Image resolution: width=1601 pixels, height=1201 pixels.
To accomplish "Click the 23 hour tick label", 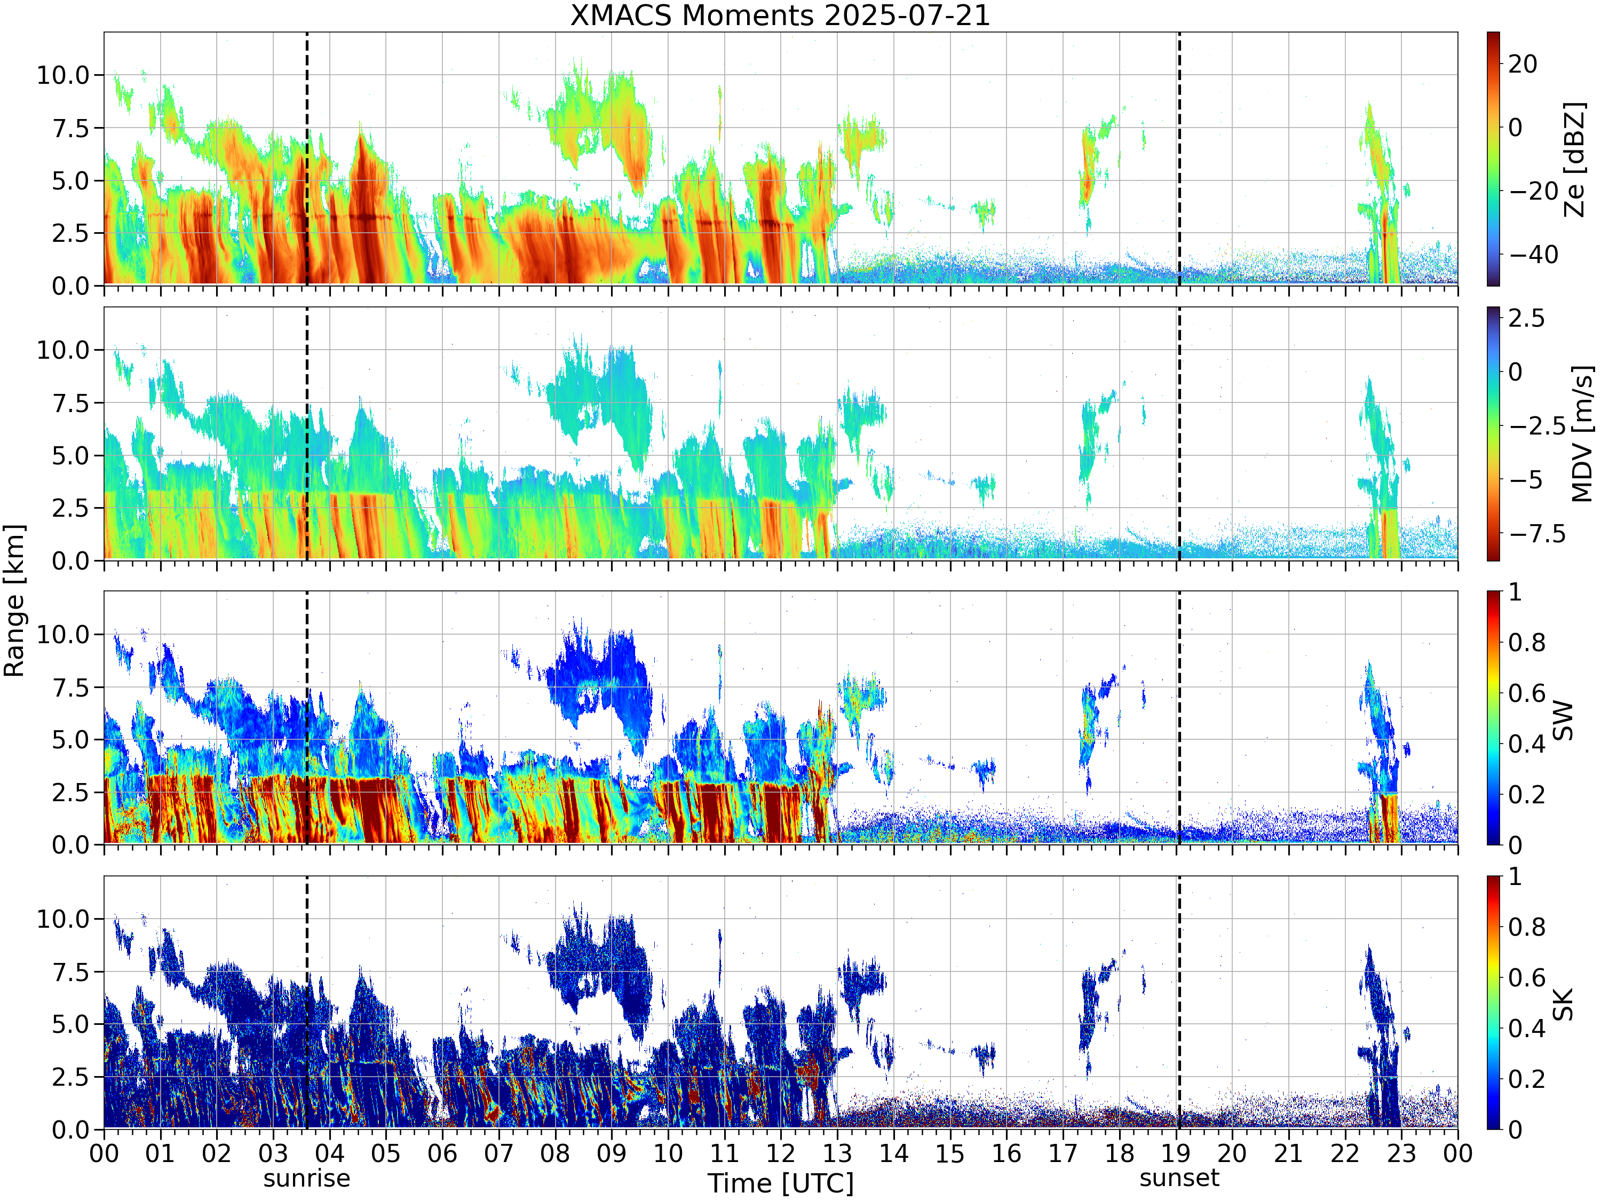I will 1401,1153.
